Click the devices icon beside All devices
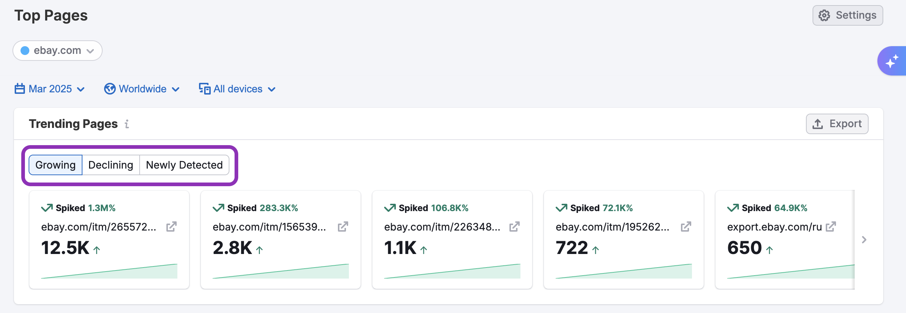 tap(205, 89)
